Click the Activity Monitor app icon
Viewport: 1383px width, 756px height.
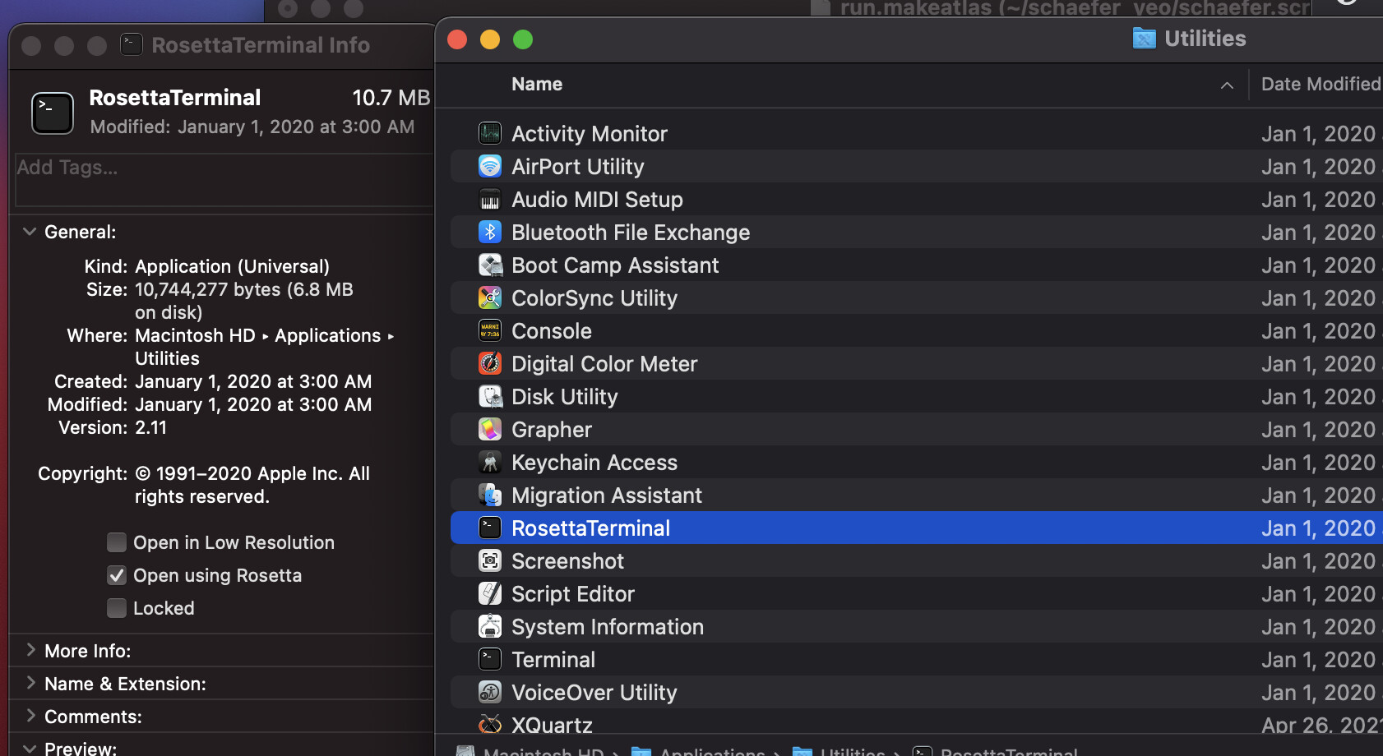(x=490, y=133)
